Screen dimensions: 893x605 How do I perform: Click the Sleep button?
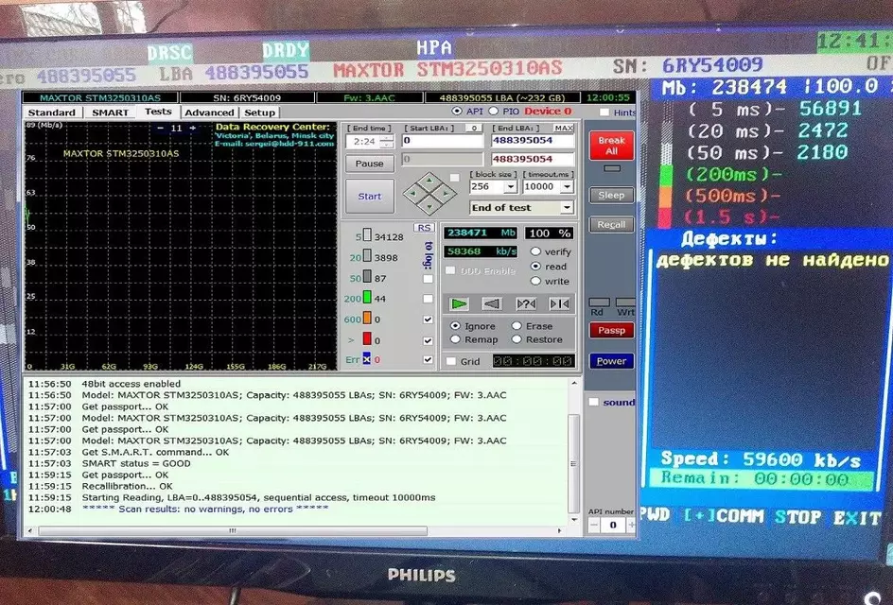click(x=612, y=196)
